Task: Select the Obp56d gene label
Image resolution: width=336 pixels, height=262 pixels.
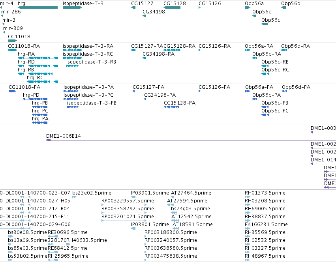Action: (291, 4)
